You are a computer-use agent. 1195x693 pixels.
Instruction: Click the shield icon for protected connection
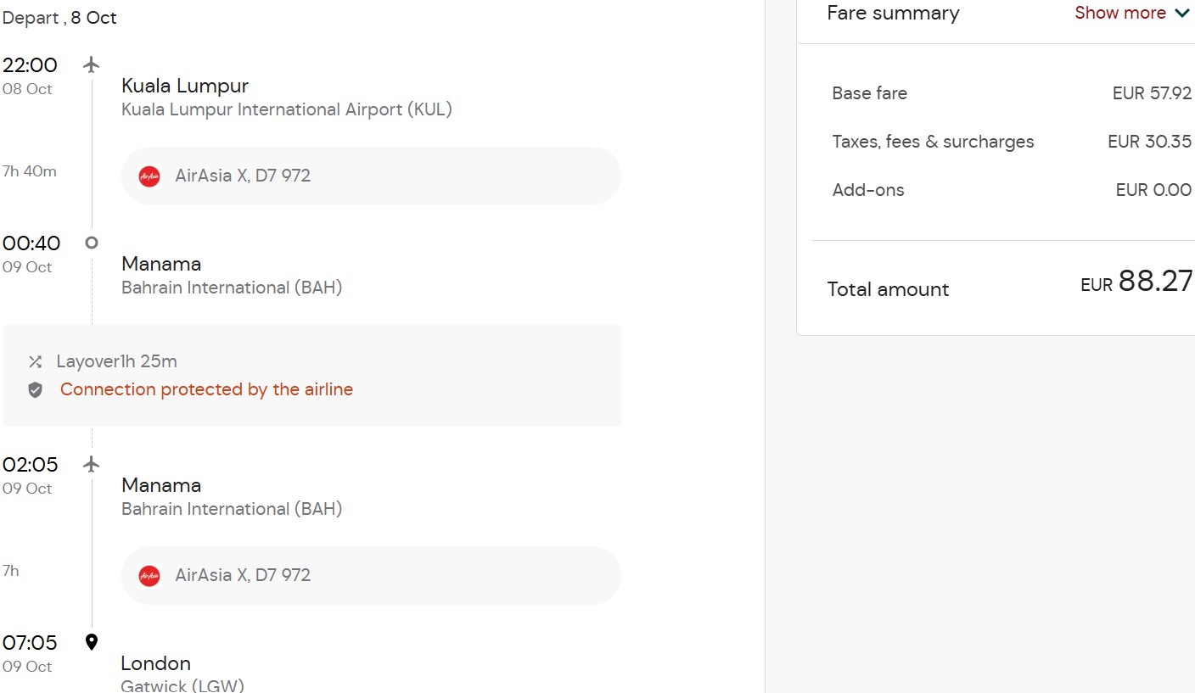(x=35, y=390)
